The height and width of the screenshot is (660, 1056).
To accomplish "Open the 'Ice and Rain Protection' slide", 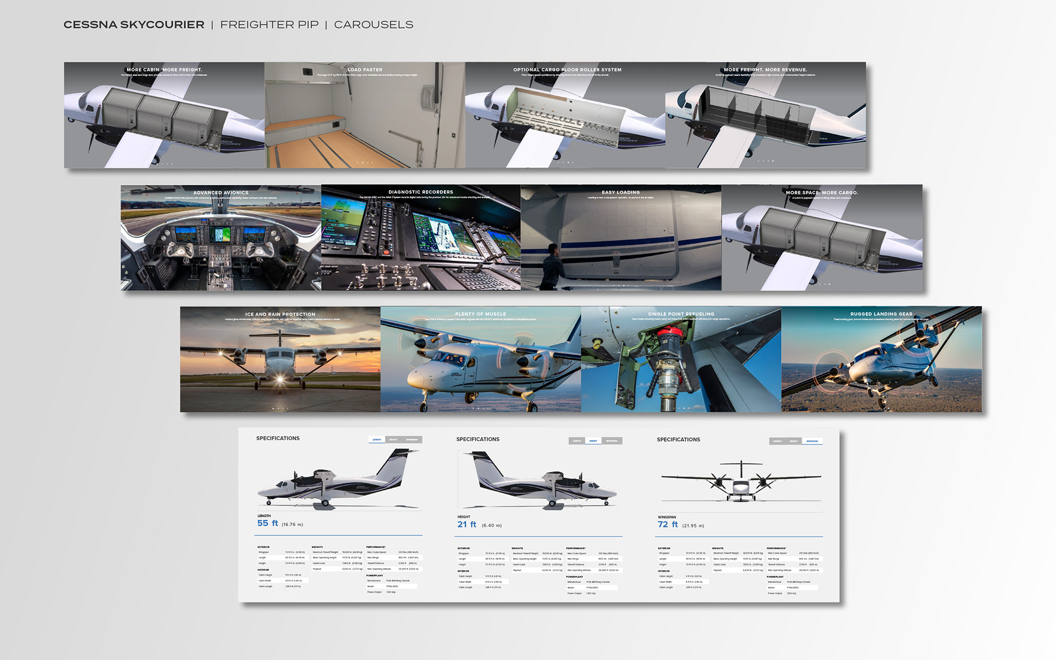I will 280,359.
